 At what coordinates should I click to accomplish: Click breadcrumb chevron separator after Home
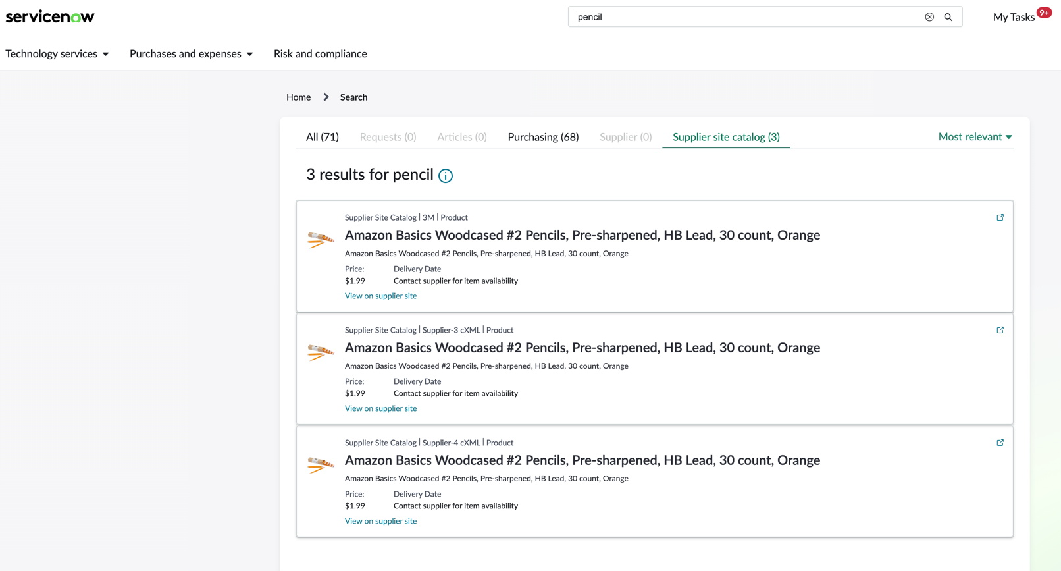pos(326,97)
